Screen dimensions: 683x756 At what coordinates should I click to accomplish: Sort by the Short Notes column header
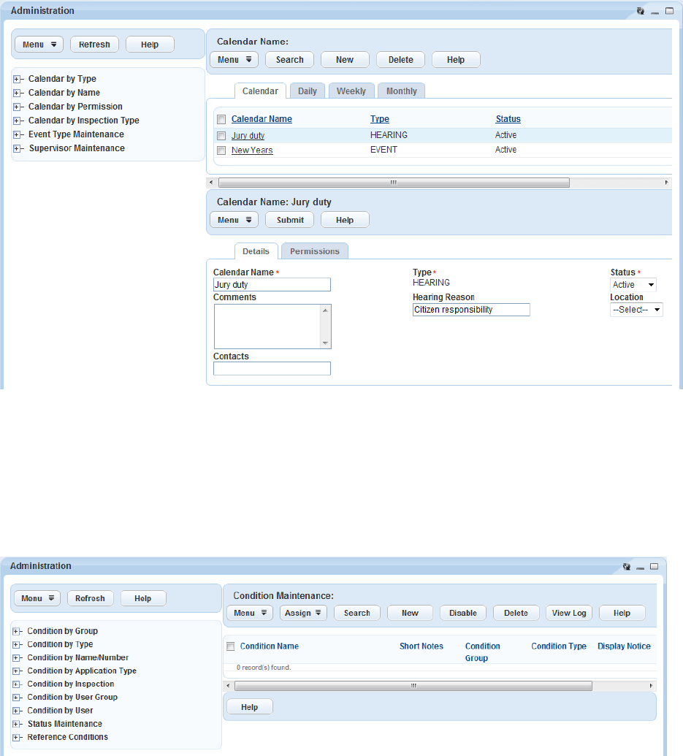(421, 646)
